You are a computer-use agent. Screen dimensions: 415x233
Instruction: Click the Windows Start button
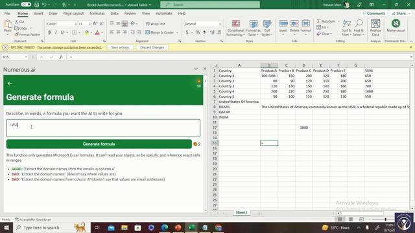click(6, 227)
